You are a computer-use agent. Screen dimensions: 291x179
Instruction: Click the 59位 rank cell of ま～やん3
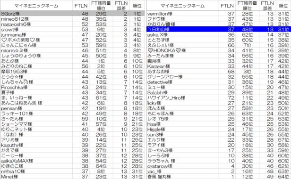[283, 150]
